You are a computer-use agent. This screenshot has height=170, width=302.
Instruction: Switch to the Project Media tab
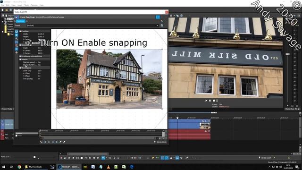click(x=7, y=109)
